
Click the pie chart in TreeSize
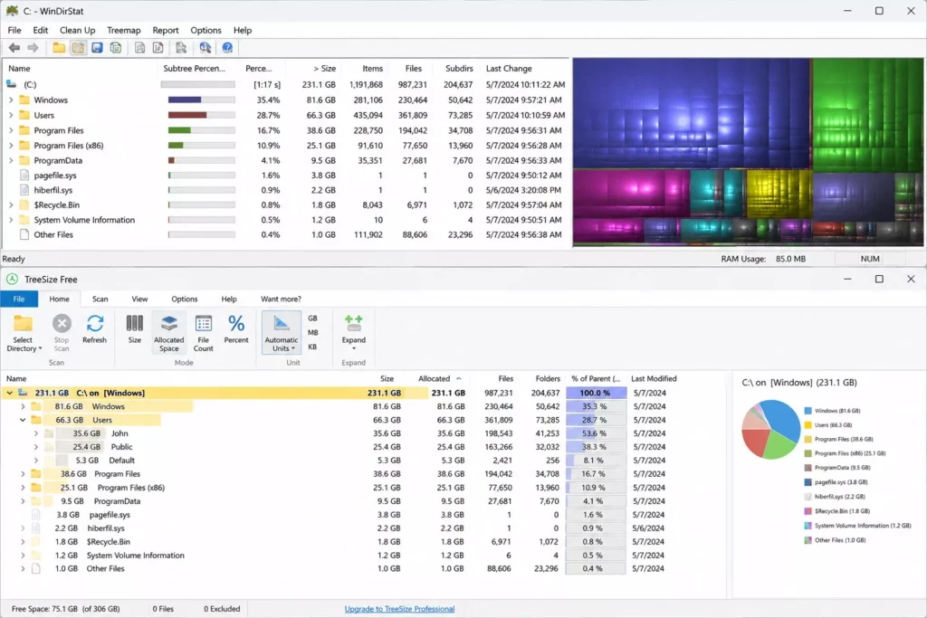tap(771, 430)
